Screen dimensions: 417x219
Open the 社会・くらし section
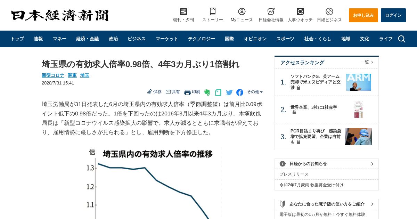[x=318, y=39]
